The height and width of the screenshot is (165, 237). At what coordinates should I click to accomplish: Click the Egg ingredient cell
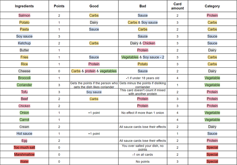[24, 141]
